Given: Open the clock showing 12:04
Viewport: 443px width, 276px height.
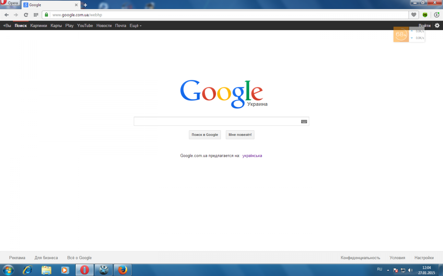Looking at the screenshot, I should pyautogui.click(x=426, y=270).
